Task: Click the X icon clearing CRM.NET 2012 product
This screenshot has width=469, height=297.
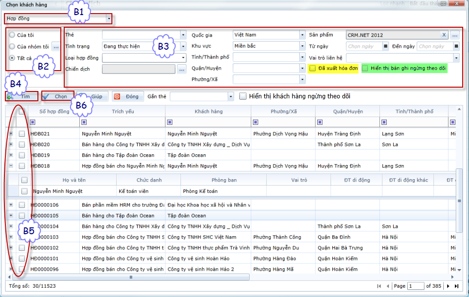Action: click(444, 35)
